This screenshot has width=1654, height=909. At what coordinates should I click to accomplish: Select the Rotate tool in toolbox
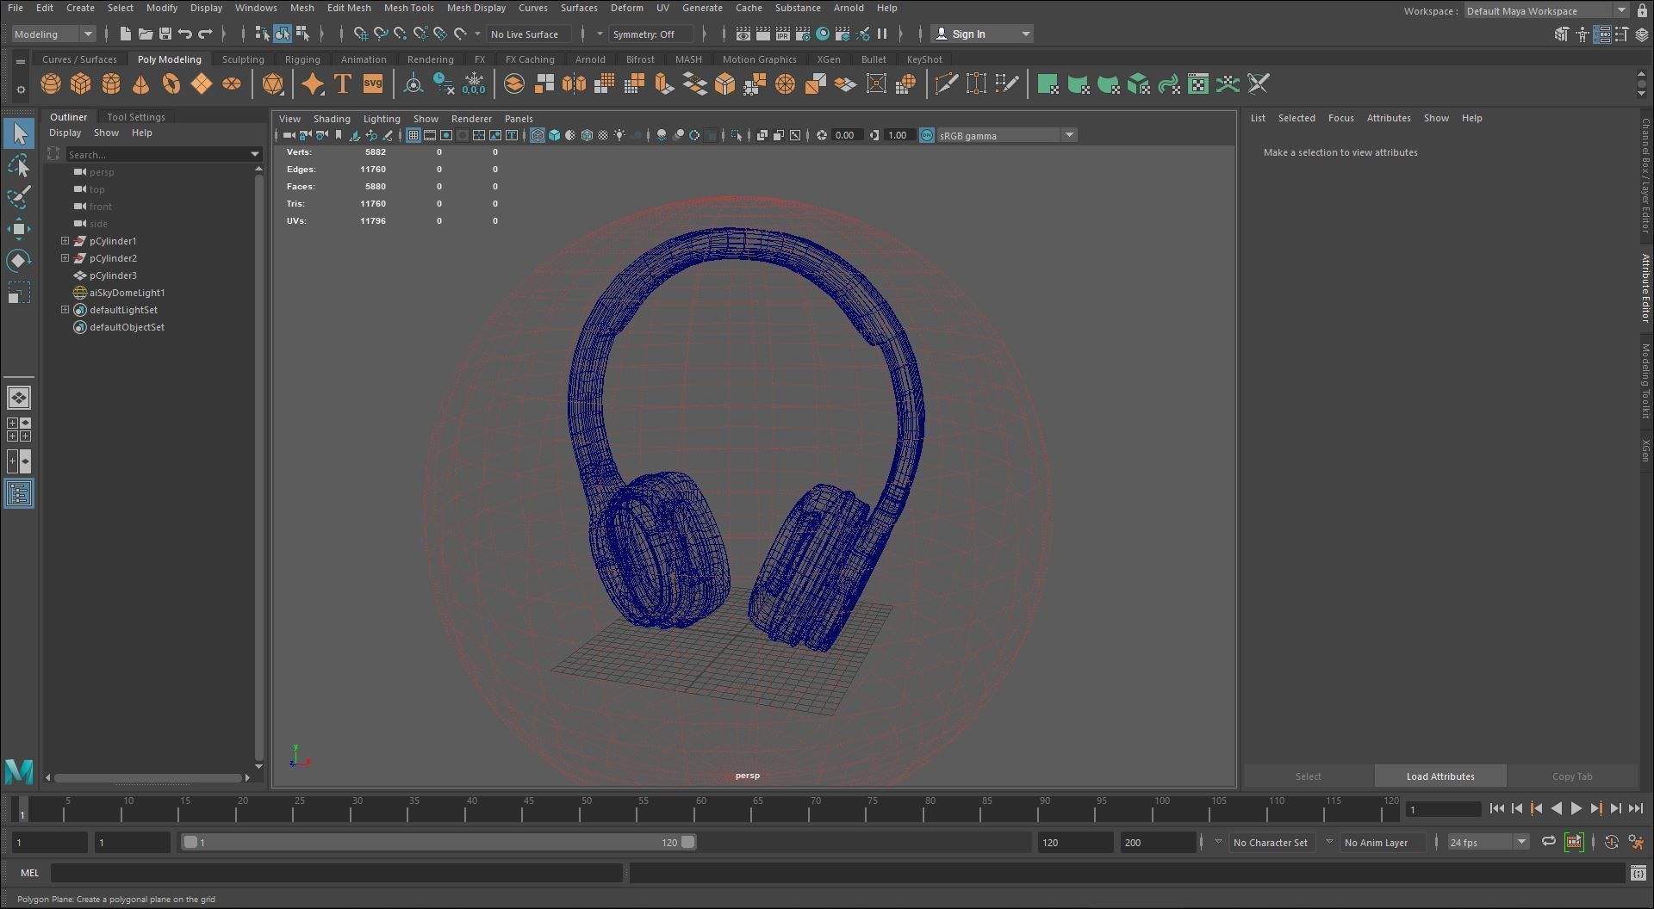click(x=19, y=261)
